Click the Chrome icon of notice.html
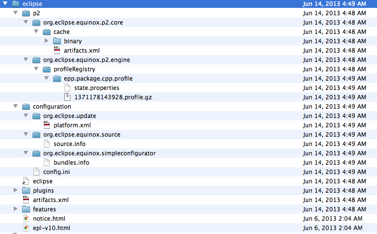Image resolution: width=377 pixels, height=234 pixels. click(26, 219)
